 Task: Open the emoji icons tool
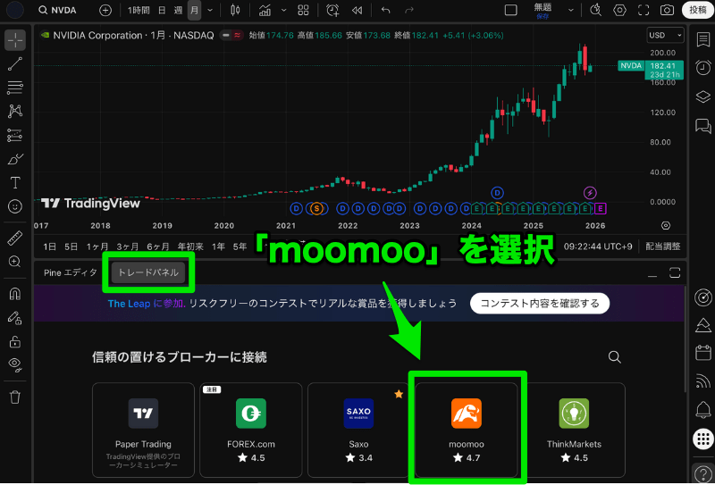point(15,206)
